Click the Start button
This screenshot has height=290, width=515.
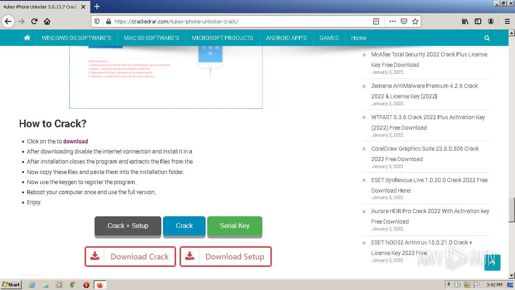[11, 284]
